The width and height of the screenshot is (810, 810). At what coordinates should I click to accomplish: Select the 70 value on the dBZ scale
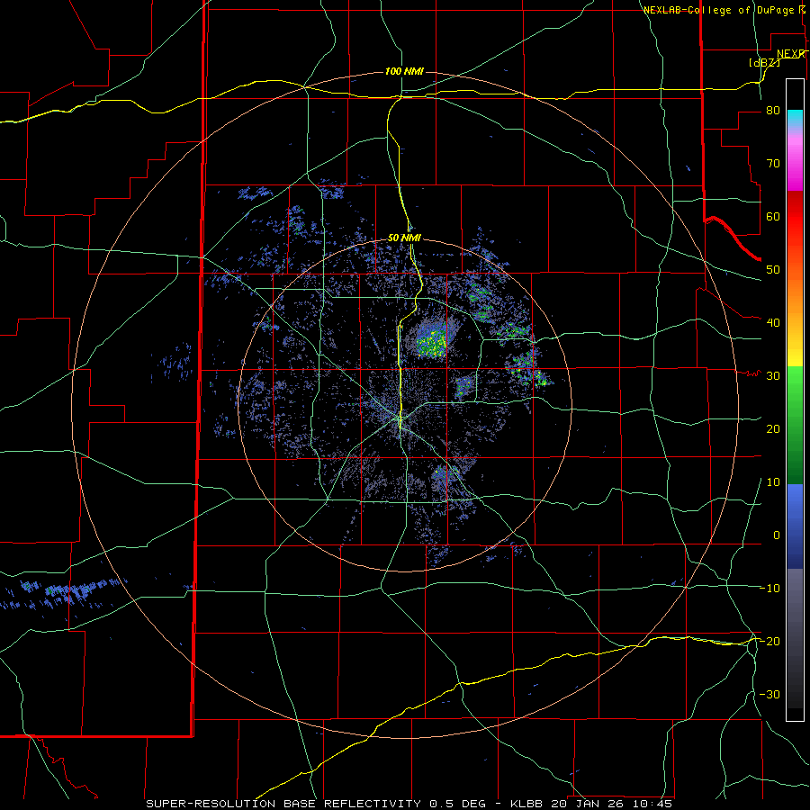coord(773,164)
